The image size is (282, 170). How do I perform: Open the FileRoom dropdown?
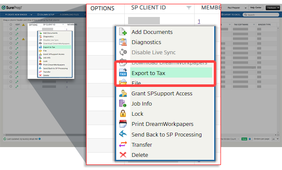click(x=273, y=8)
